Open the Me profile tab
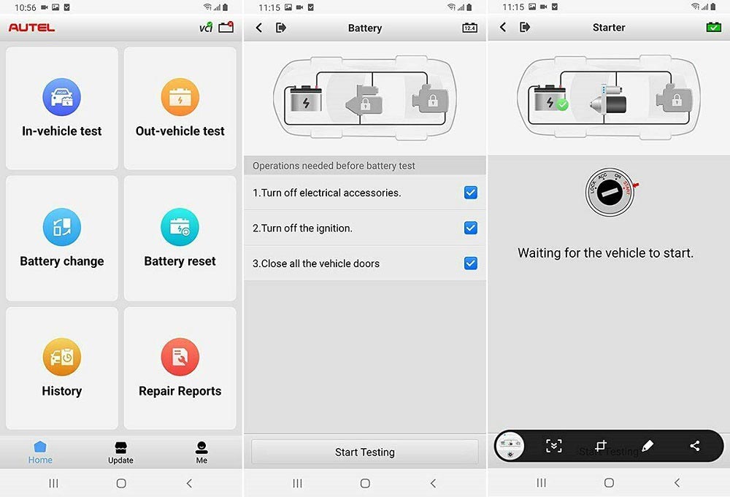Screen dimensions: 730x497 tap(201, 451)
